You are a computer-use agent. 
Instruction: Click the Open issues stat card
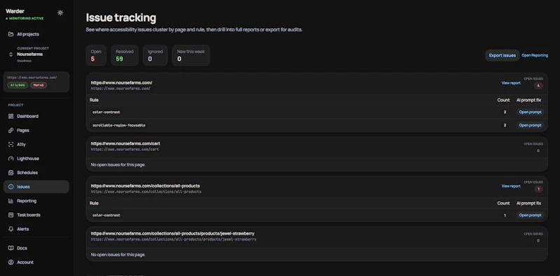click(x=96, y=55)
